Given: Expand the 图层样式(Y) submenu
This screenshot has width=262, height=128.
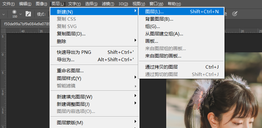Looking at the screenshot, I should 94,78.
